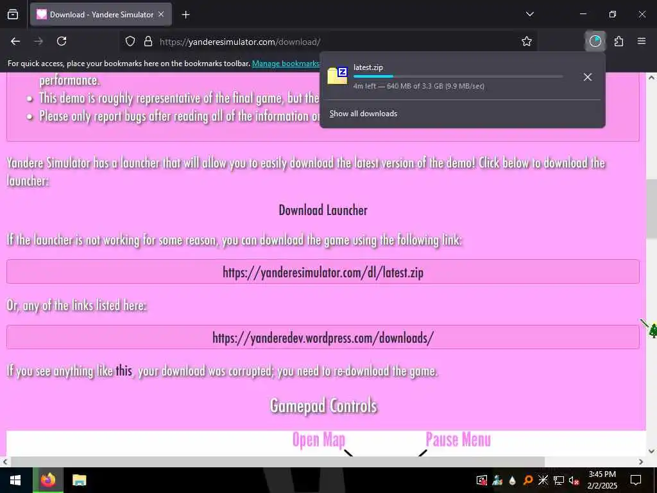657x493 pixels.
Task: Show site security padlock info
Action: (148, 42)
